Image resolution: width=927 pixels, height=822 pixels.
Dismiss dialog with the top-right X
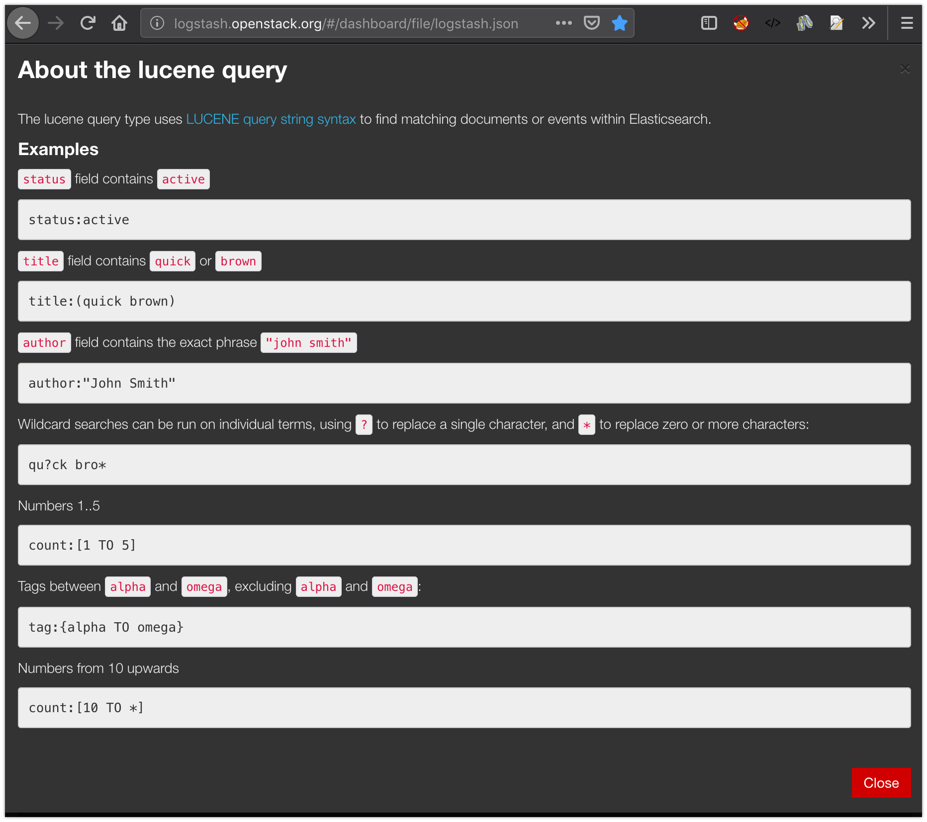tap(905, 69)
